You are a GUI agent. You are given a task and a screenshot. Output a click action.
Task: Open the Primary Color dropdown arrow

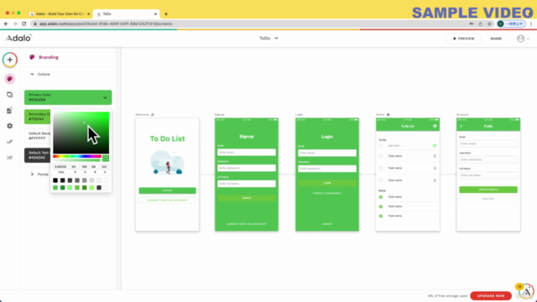[105, 97]
